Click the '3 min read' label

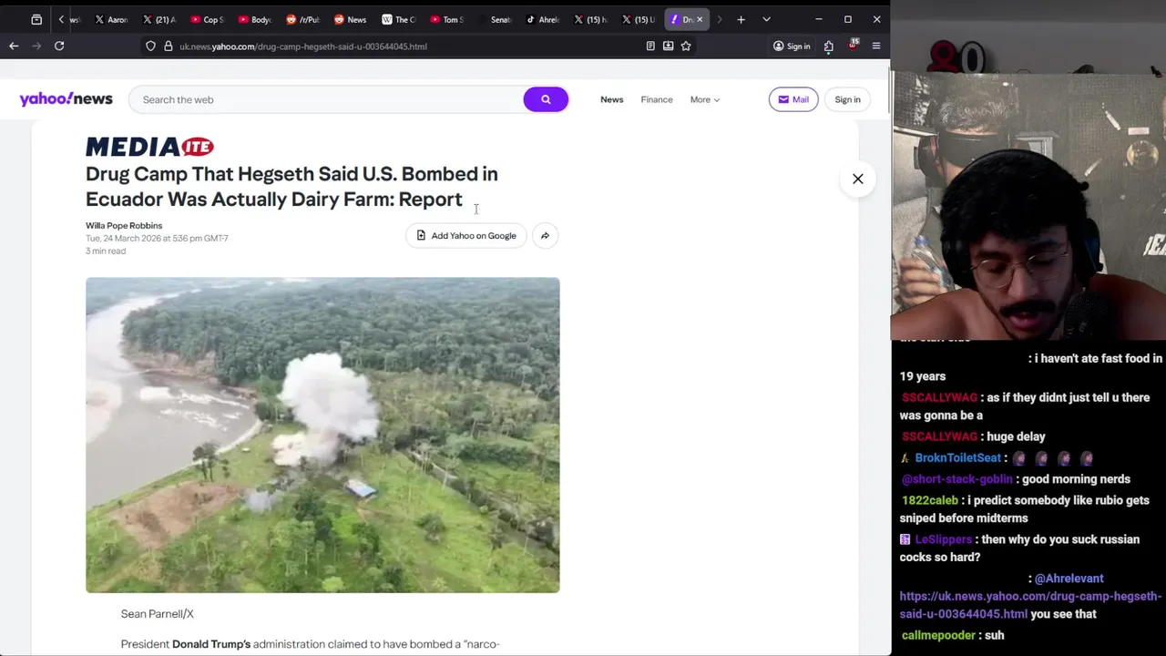point(106,251)
